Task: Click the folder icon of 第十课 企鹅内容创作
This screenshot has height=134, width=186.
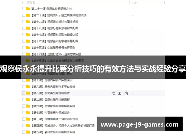Action: 28,80
